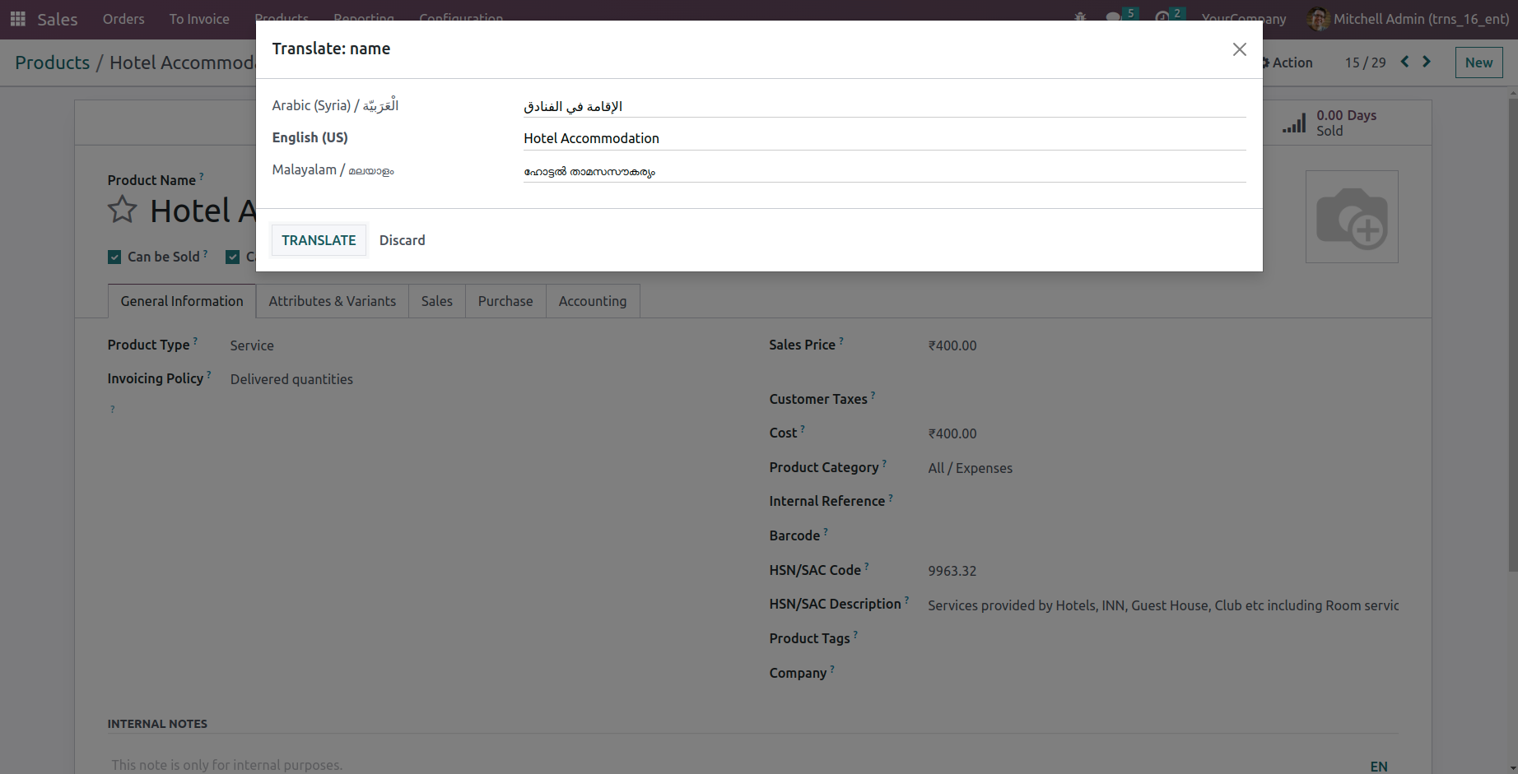Click Cost ₹400.00 value
The image size is (1518, 774).
pos(952,433)
